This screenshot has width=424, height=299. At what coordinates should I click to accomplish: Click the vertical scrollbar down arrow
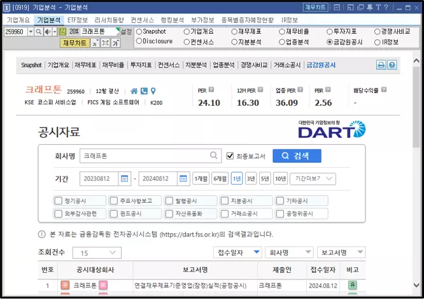pyautogui.click(x=416, y=285)
